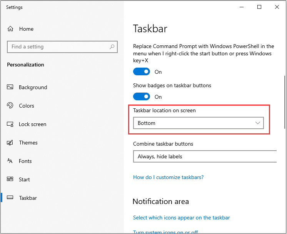Click the Start tiles icon
Screen dimensions: 287x234
(x=10, y=179)
